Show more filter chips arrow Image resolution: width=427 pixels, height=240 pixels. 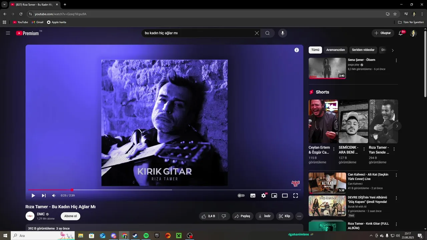click(x=393, y=50)
